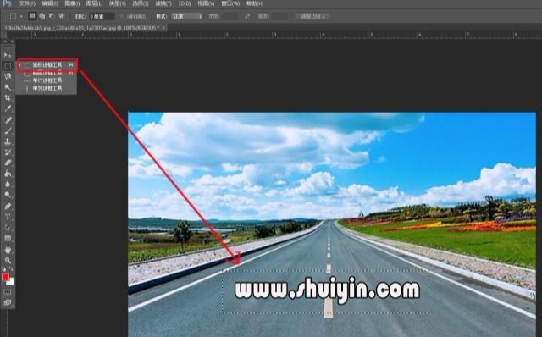Select the Lasso tool

pyautogui.click(x=8, y=76)
